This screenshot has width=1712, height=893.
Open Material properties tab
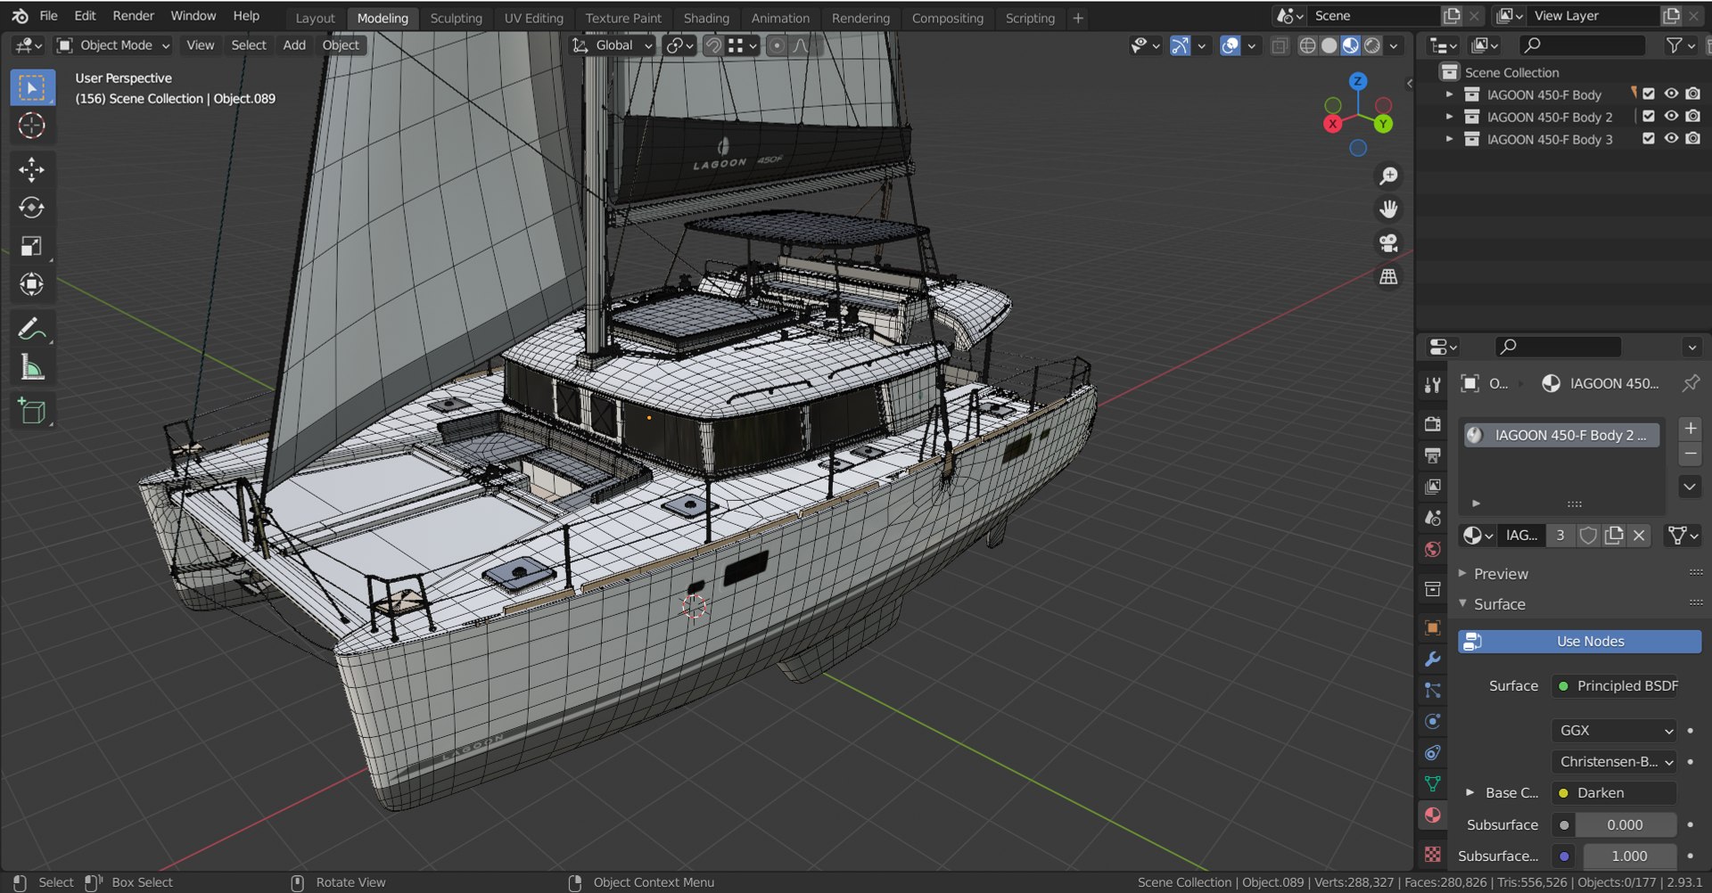[1432, 815]
